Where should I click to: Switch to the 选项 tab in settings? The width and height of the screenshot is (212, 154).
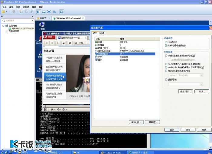point(102,33)
